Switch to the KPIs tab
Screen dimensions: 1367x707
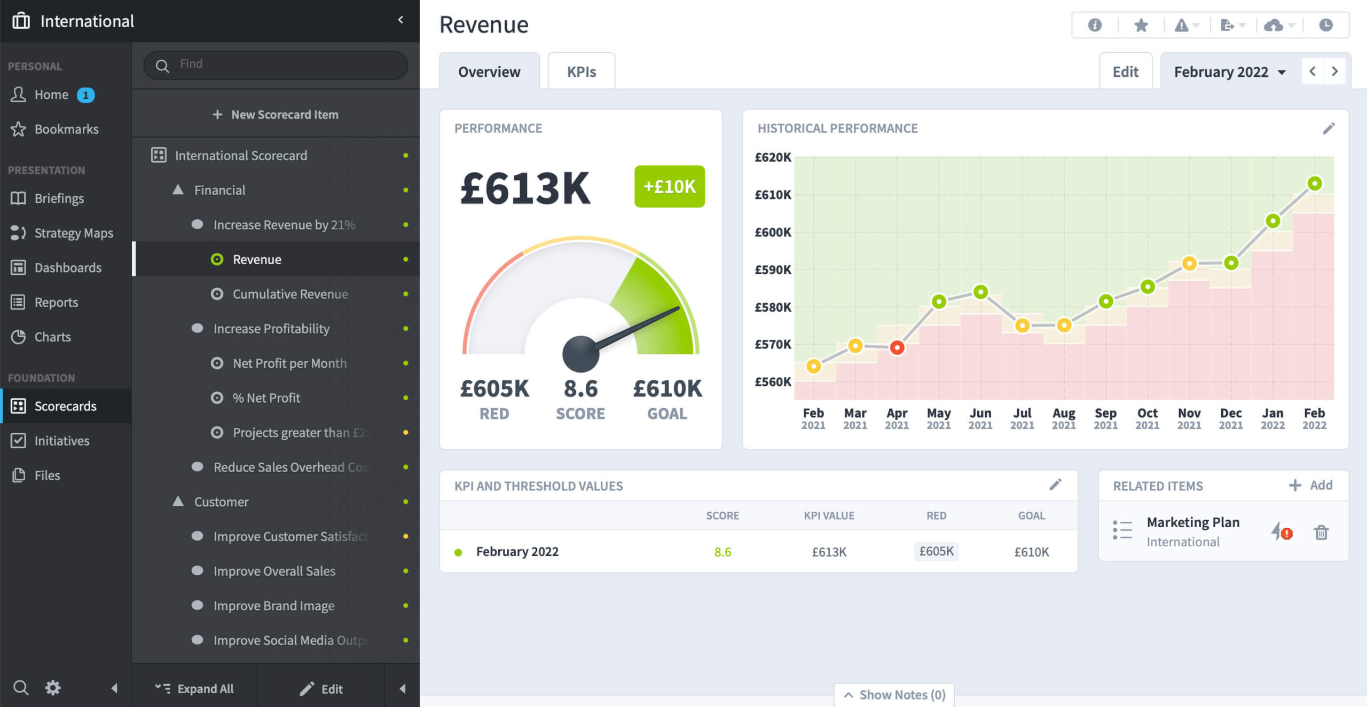[x=581, y=72]
